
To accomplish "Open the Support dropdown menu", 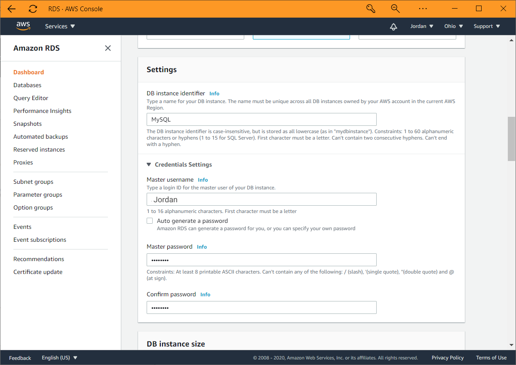I will [x=487, y=26].
